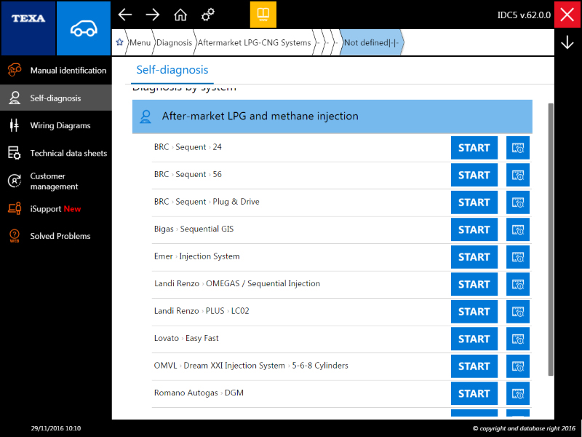The width and height of the screenshot is (582, 437).
Task: Open info sheet for Emer Injection System
Action: pyautogui.click(x=518, y=257)
